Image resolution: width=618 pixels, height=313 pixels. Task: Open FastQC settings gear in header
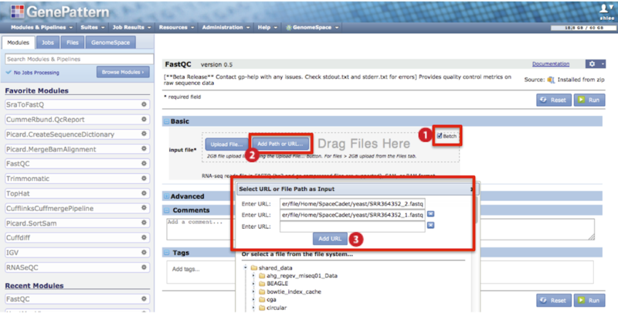(595, 64)
